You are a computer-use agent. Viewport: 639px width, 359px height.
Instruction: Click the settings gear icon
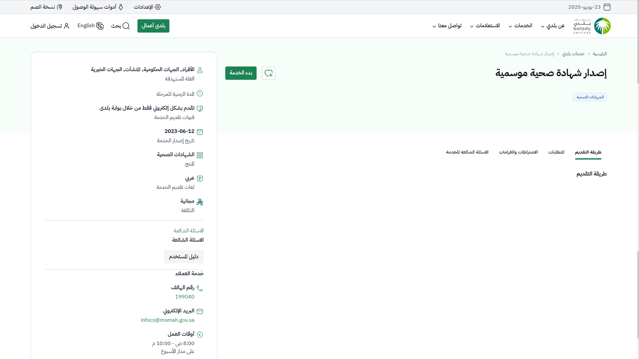pyautogui.click(x=158, y=7)
